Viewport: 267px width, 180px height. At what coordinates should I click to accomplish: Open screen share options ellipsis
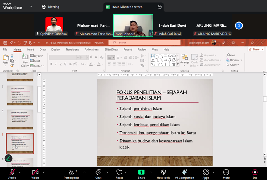[x=159, y=7]
